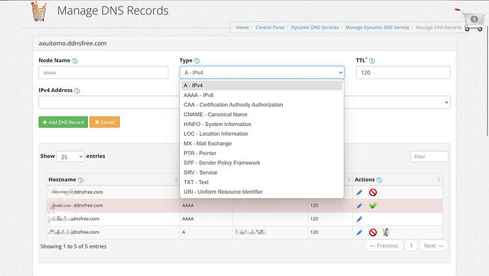Select page 1 in pagination

411,246
